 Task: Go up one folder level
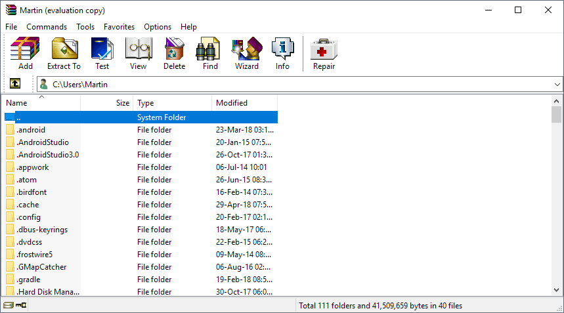[x=15, y=84]
